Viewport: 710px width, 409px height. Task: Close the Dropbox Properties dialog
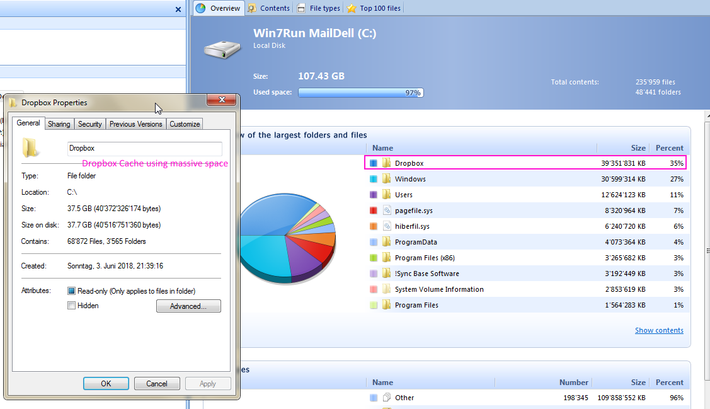pyautogui.click(x=222, y=100)
